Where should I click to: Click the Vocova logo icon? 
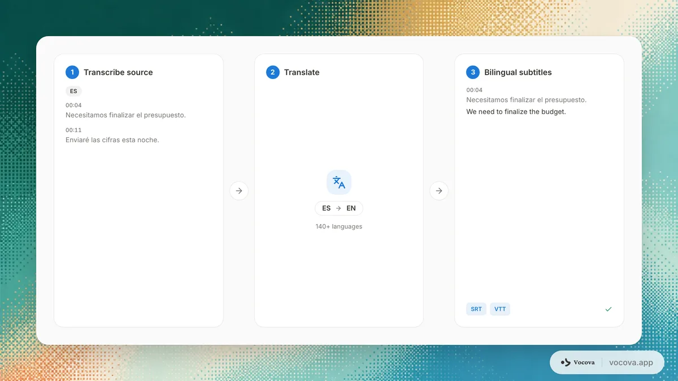[x=566, y=362]
